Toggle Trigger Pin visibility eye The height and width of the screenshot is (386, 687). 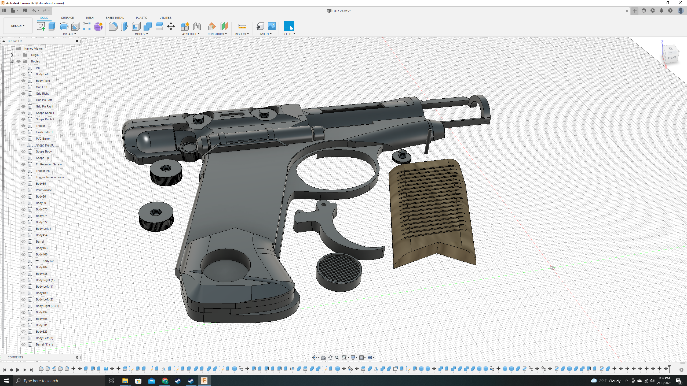[23, 171]
